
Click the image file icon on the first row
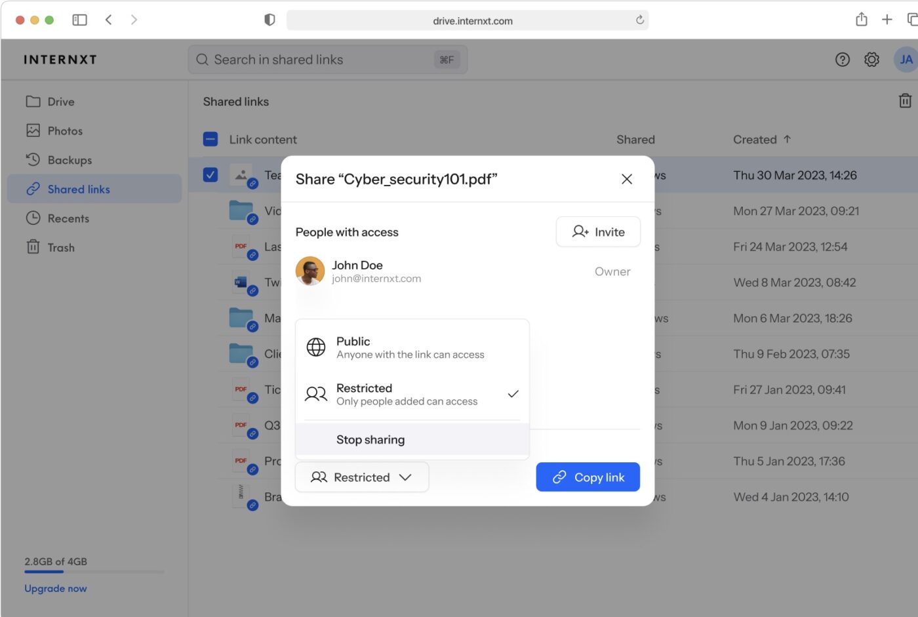click(x=241, y=174)
